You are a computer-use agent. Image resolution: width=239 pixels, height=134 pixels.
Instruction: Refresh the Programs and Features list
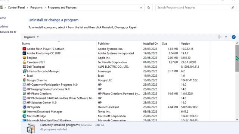pos(149,7)
